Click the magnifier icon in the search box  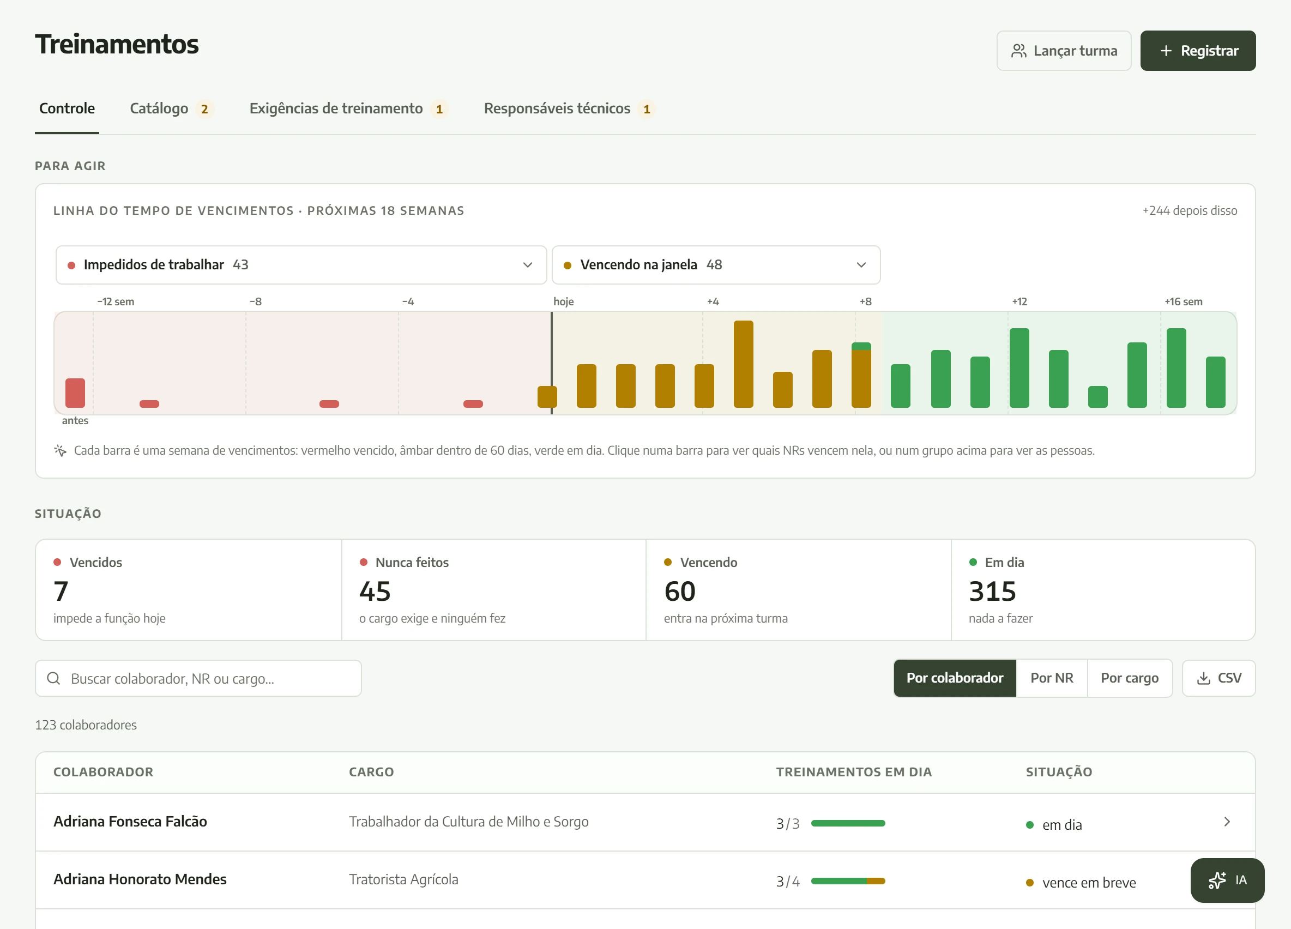point(53,678)
